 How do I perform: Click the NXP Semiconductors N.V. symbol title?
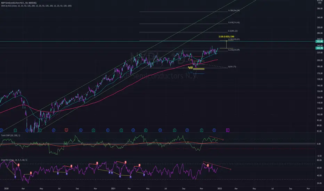pyautogui.click(x=19, y=3)
